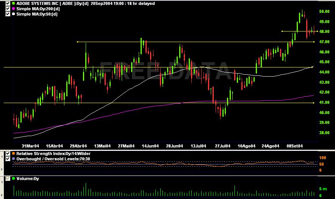Click the 44.00 price axis label
This screenshot has width=335, height=199.
tap(324, 72)
